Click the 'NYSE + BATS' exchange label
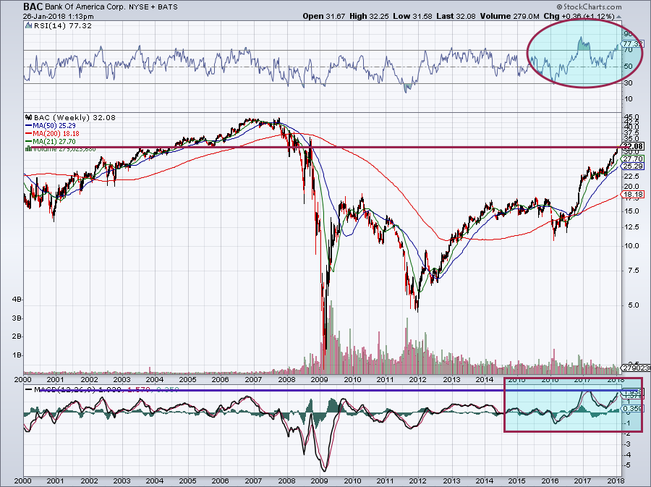This screenshot has width=651, height=487. coord(153,7)
